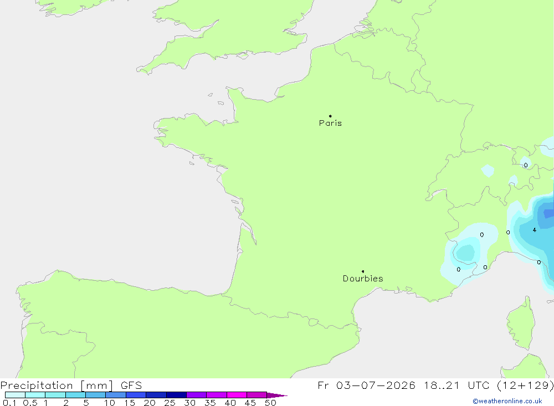Click the '15' legend scale label
Image resolution: width=554 pixels, height=406 pixels.
pyautogui.click(x=130, y=403)
